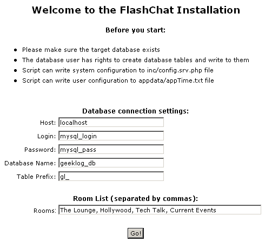Focus the Database Name field with geeklog_db
The width and height of the screenshot is (265, 242).
tap(111, 163)
